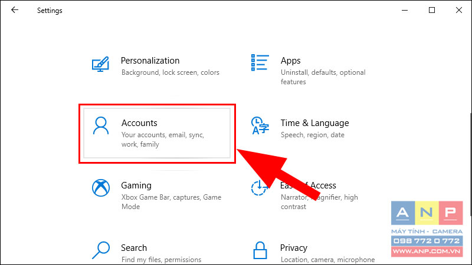Go back using the arrow in the title bar
Screen dimensions: 472x265
[14, 10]
